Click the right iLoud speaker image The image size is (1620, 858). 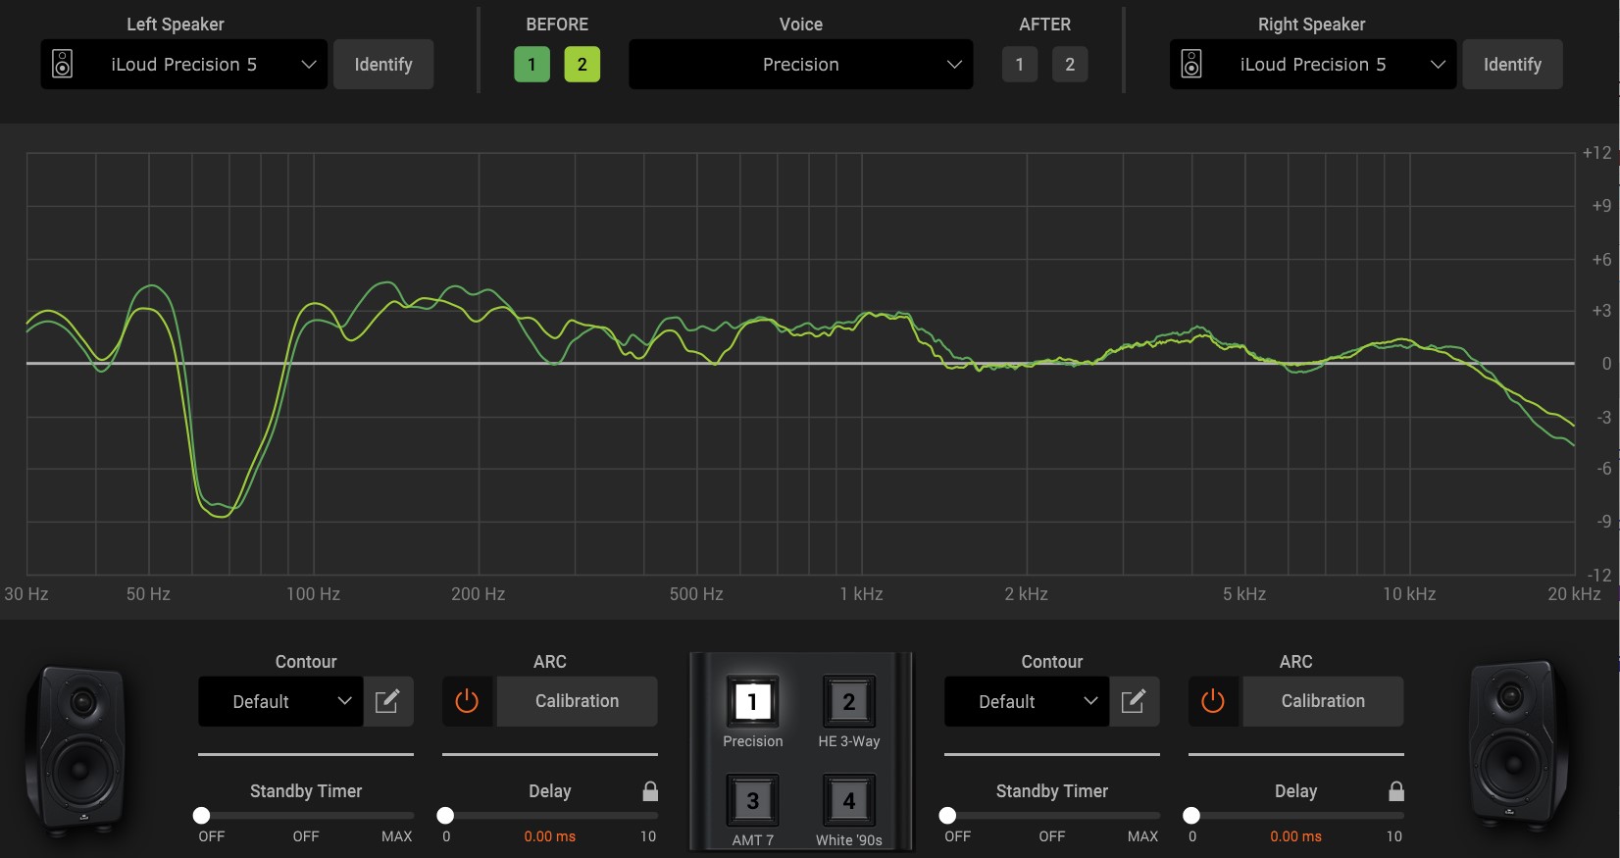(x=1517, y=747)
